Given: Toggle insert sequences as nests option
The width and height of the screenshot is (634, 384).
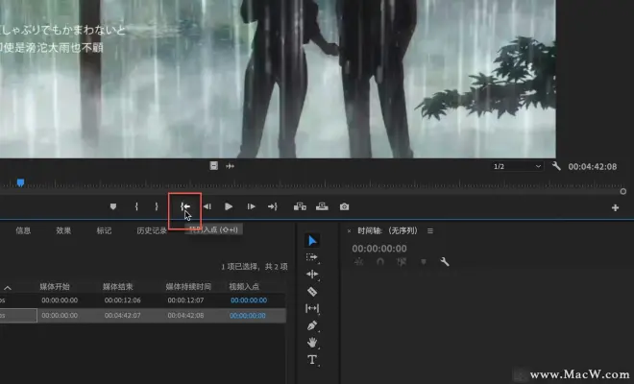Looking at the screenshot, I should 358,262.
